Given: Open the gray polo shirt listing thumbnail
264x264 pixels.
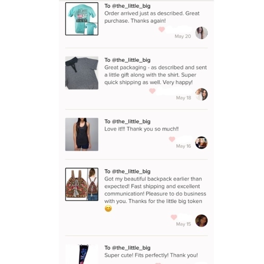Looking at the screenshot, I should [82, 73].
